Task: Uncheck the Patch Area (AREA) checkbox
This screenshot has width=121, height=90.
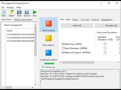Action: [63, 44]
